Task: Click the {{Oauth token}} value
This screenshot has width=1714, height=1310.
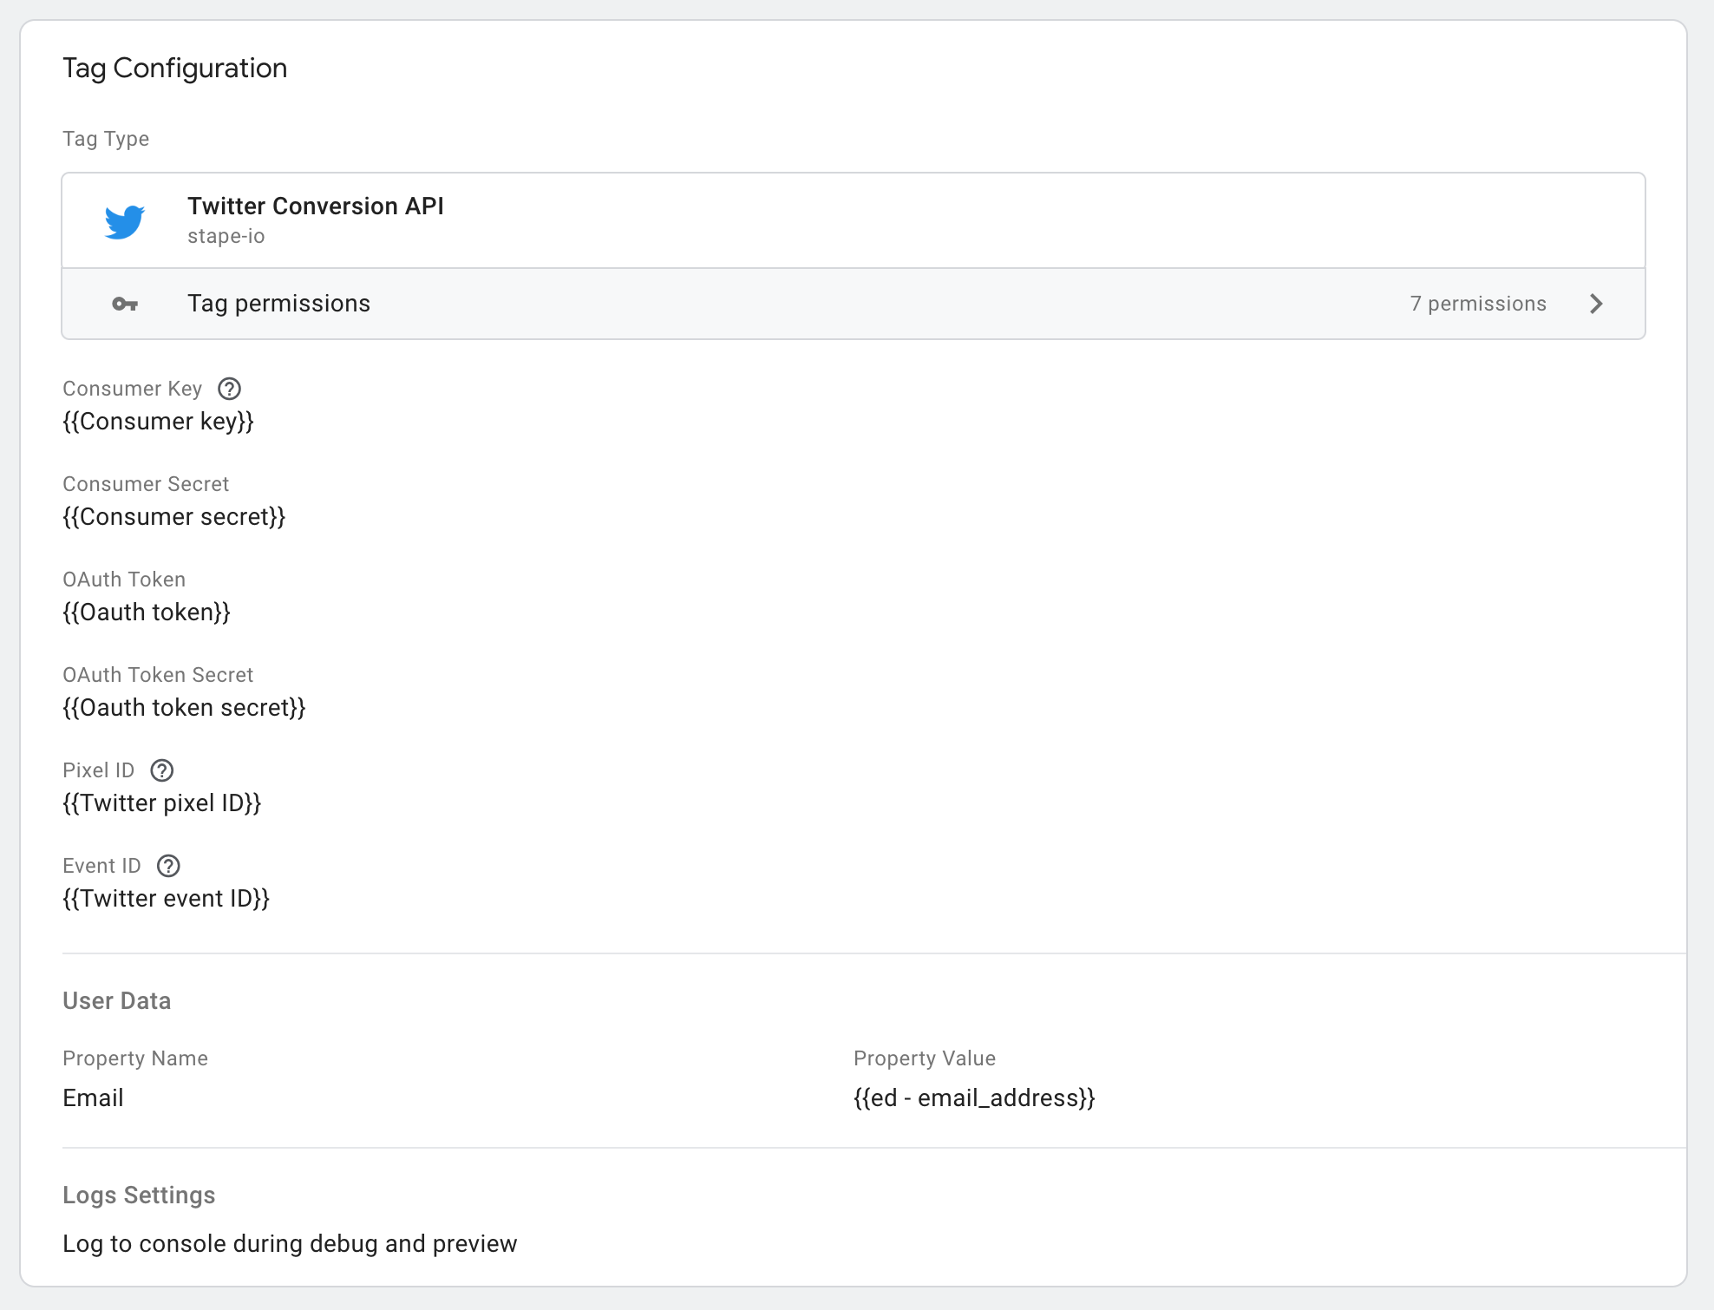Action: pyautogui.click(x=147, y=612)
